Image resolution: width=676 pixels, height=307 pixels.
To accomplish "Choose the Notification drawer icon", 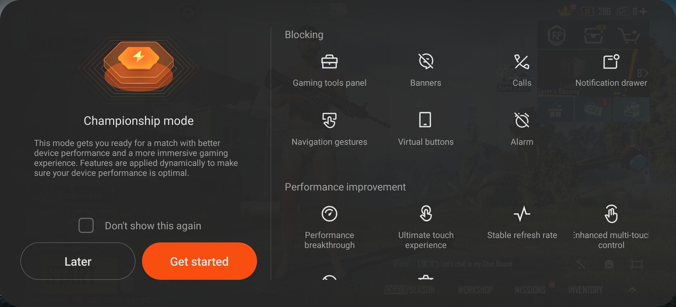I will point(611,62).
